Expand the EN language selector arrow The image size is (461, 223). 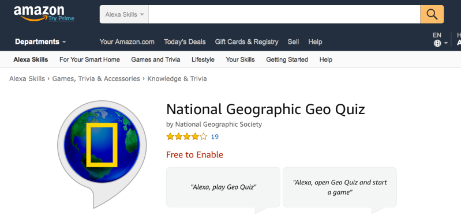pos(446,43)
